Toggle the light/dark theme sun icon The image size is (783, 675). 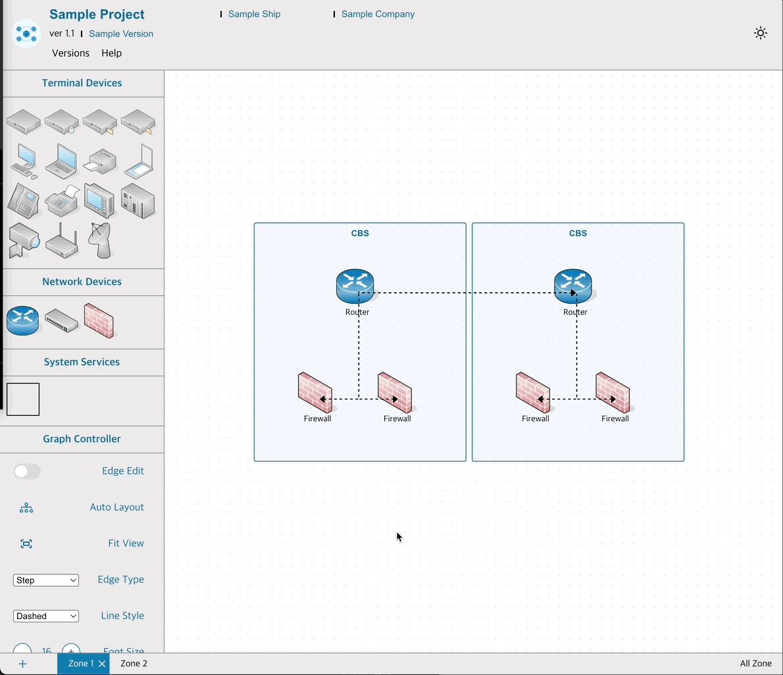pos(761,34)
